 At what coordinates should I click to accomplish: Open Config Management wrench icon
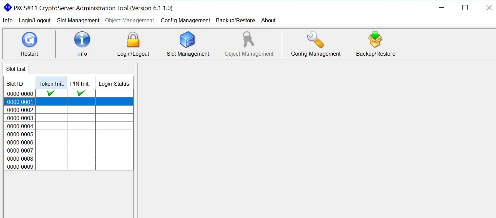coord(315,40)
